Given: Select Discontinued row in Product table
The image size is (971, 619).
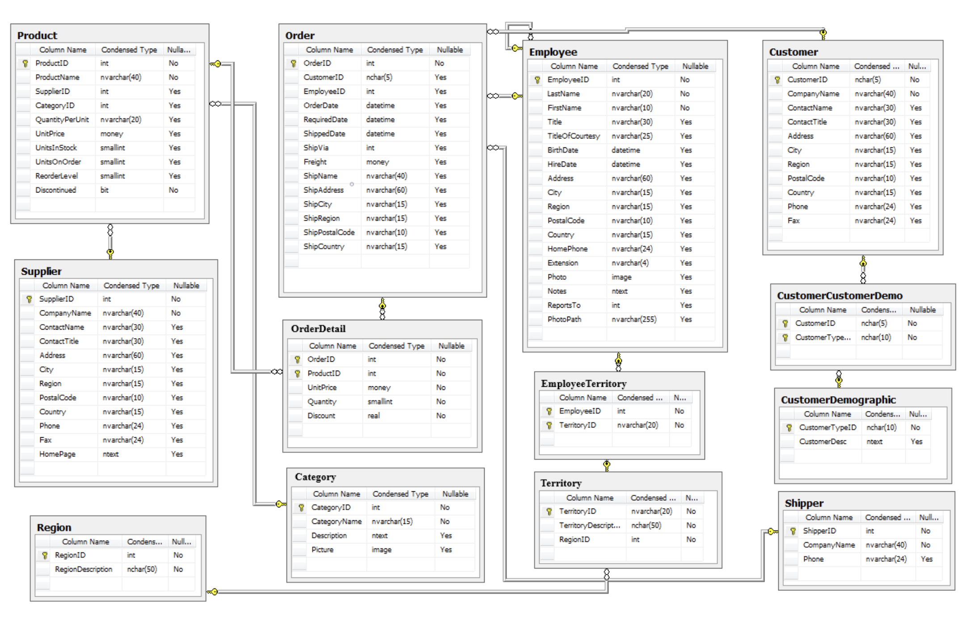Looking at the screenshot, I should coord(106,190).
